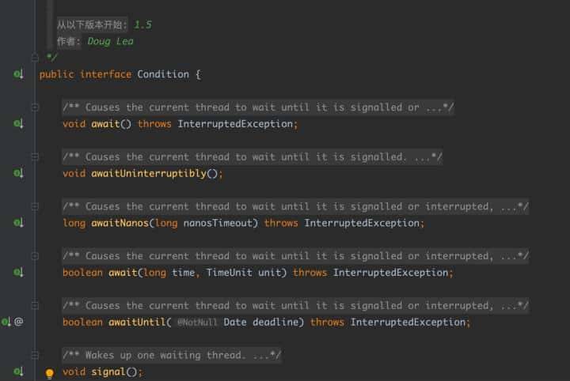
Task: Expand 'Wakes up one waiting thread' comment
Action: [35, 355]
